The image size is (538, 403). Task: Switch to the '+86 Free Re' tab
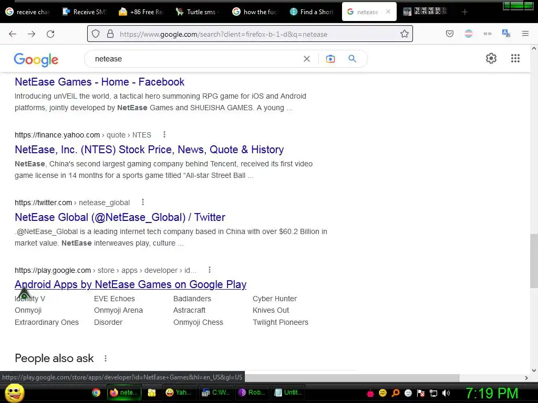click(x=141, y=12)
